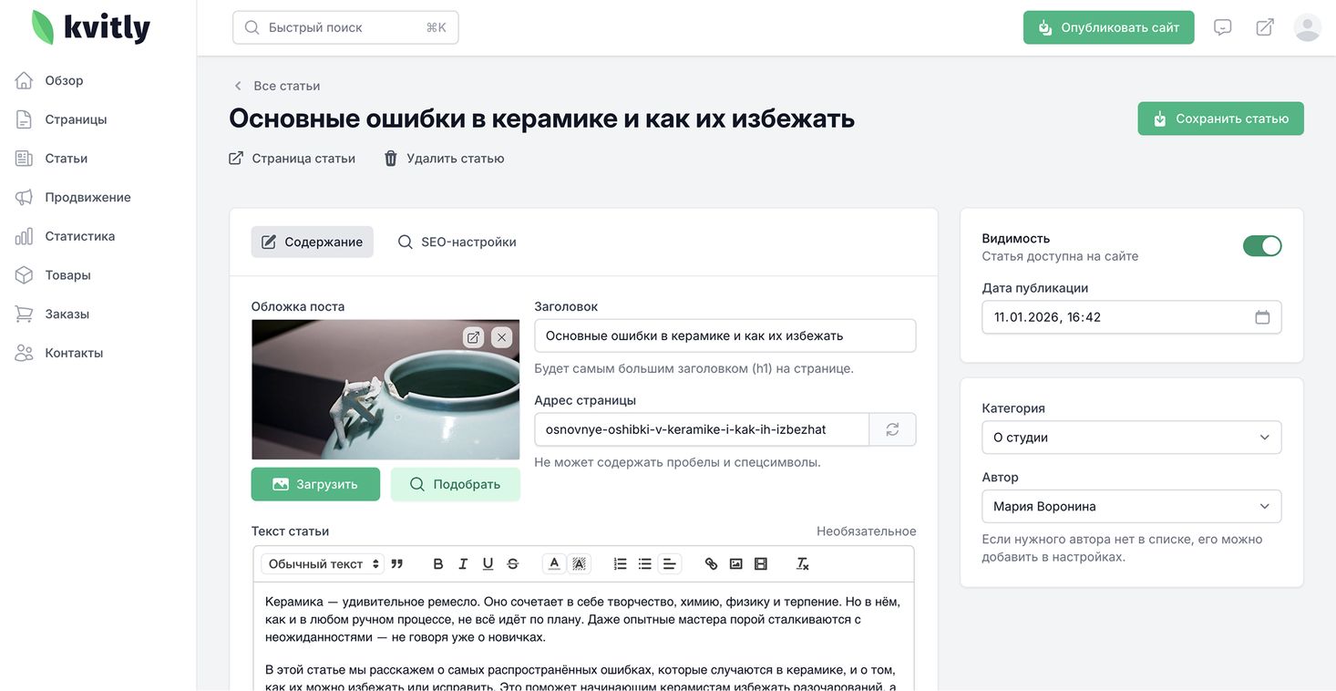Open the user avatar menu
Screen dimensions: 1336x691
pyautogui.click(x=1308, y=27)
